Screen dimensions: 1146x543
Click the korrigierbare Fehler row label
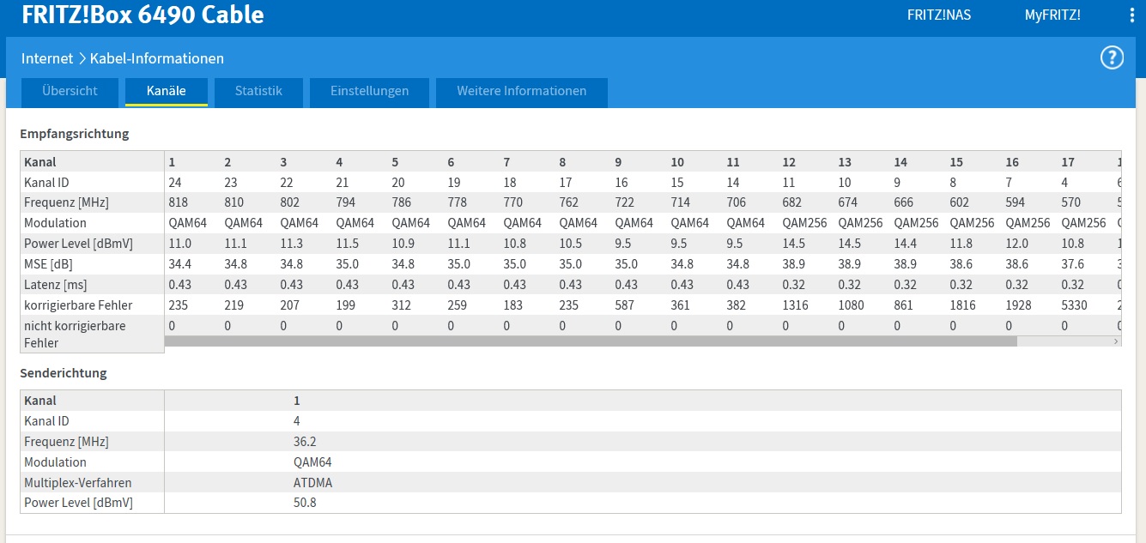[78, 305]
